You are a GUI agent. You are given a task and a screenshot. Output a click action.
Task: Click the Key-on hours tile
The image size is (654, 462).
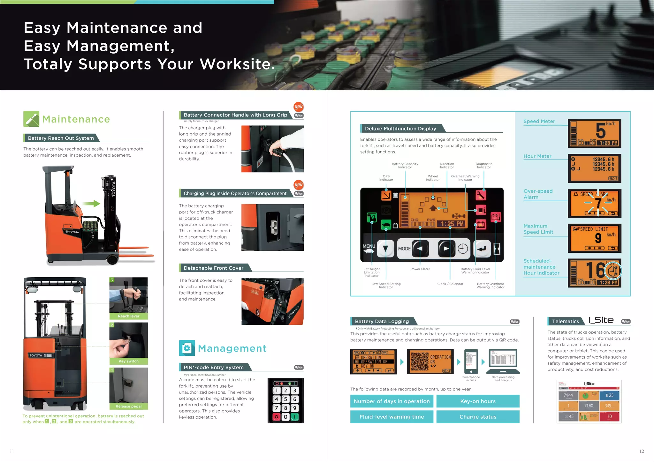[x=478, y=401]
